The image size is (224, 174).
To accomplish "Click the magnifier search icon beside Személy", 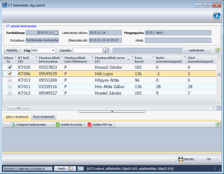I will [106, 50].
